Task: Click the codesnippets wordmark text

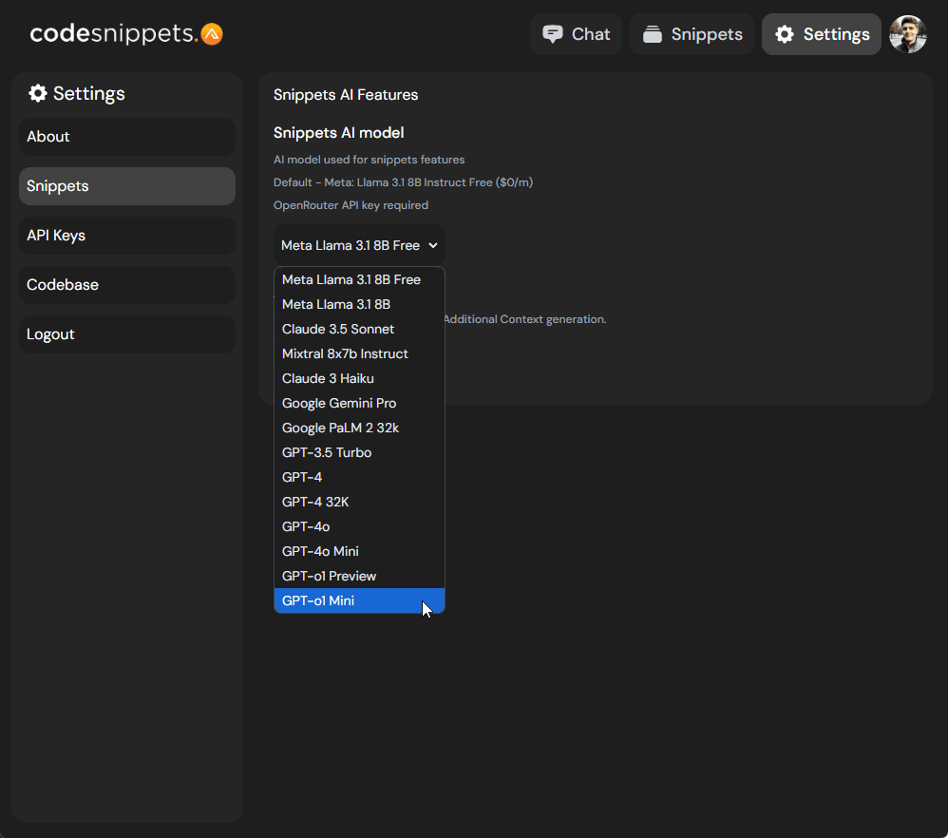Action: coord(114,34)
